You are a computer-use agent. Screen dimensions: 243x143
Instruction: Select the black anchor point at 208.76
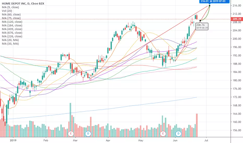[x=200, y=21]
